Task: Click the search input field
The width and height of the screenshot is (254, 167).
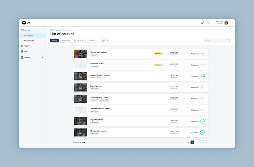Action: 215,40
